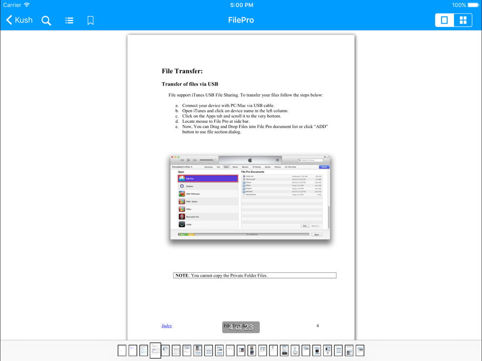Open the first page thumbnail in the strip
The width and height of the screenshot is (482, 361).
click(x=122, y=350)
